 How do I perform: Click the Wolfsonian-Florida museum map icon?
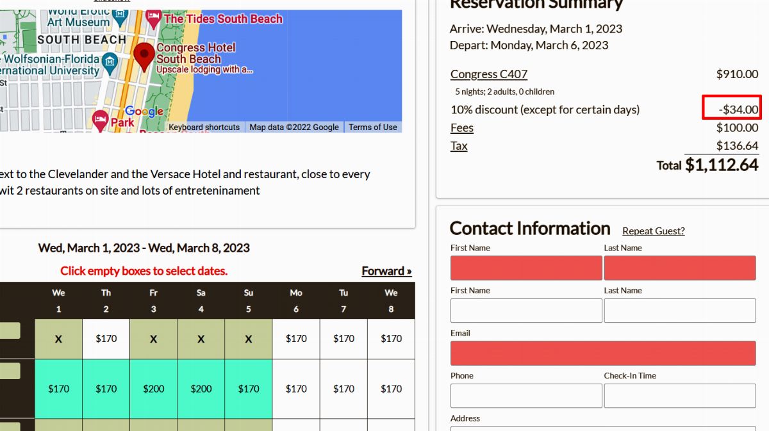click(110, 62)
